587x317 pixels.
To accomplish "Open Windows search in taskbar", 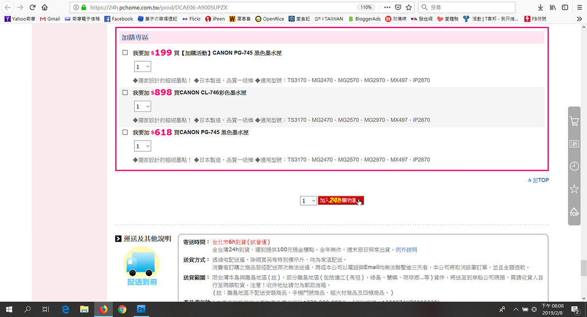I will pyautogui.click(x=28, y=309).
